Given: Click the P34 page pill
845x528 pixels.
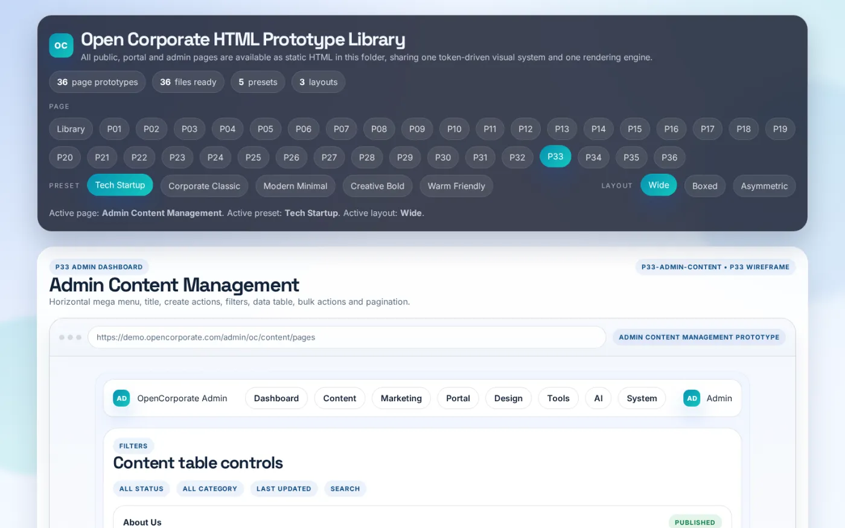Looking at the screenshot, I should click(593, 157).
